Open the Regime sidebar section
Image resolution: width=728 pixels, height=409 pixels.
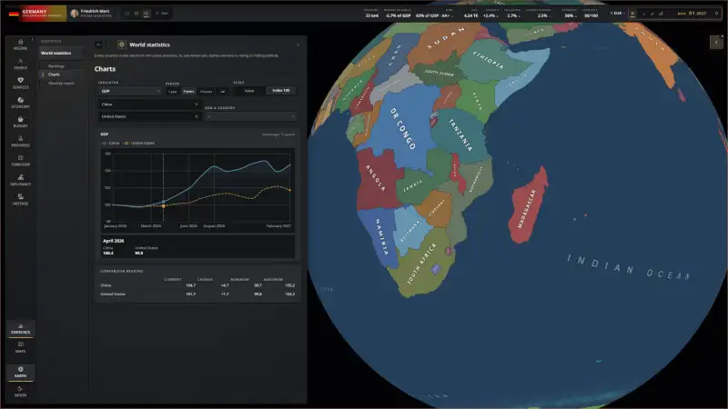[20, 44]
